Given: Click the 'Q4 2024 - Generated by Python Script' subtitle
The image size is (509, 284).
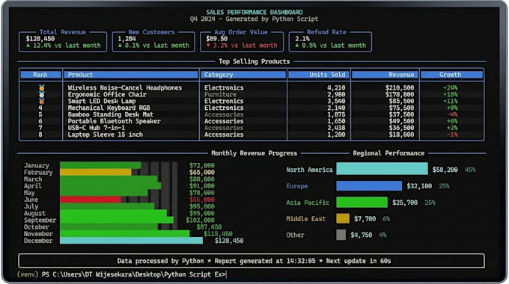Looking at the screenshot, I should point(254,19).
